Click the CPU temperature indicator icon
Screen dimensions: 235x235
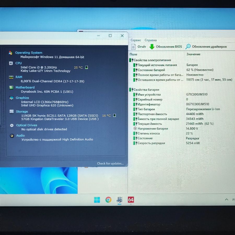[x=86, y=67]
